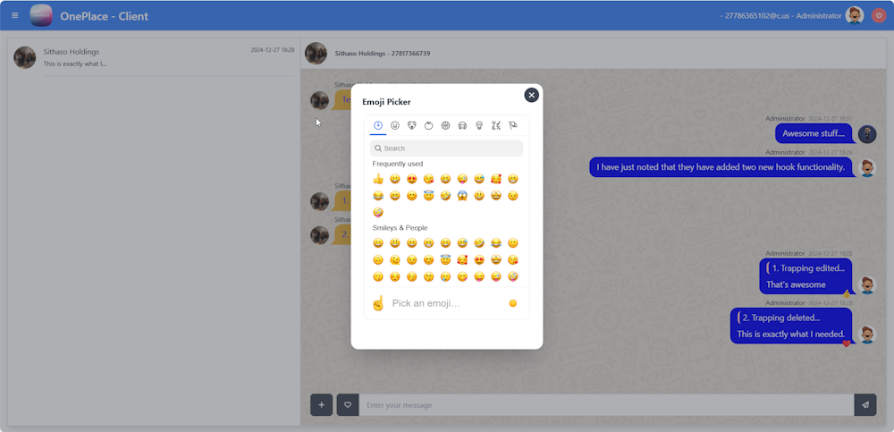Screen dimensions: 894x432
Task: Click thumbs-up reaction on 'That's awesome' message
Action: click(846, 293)
